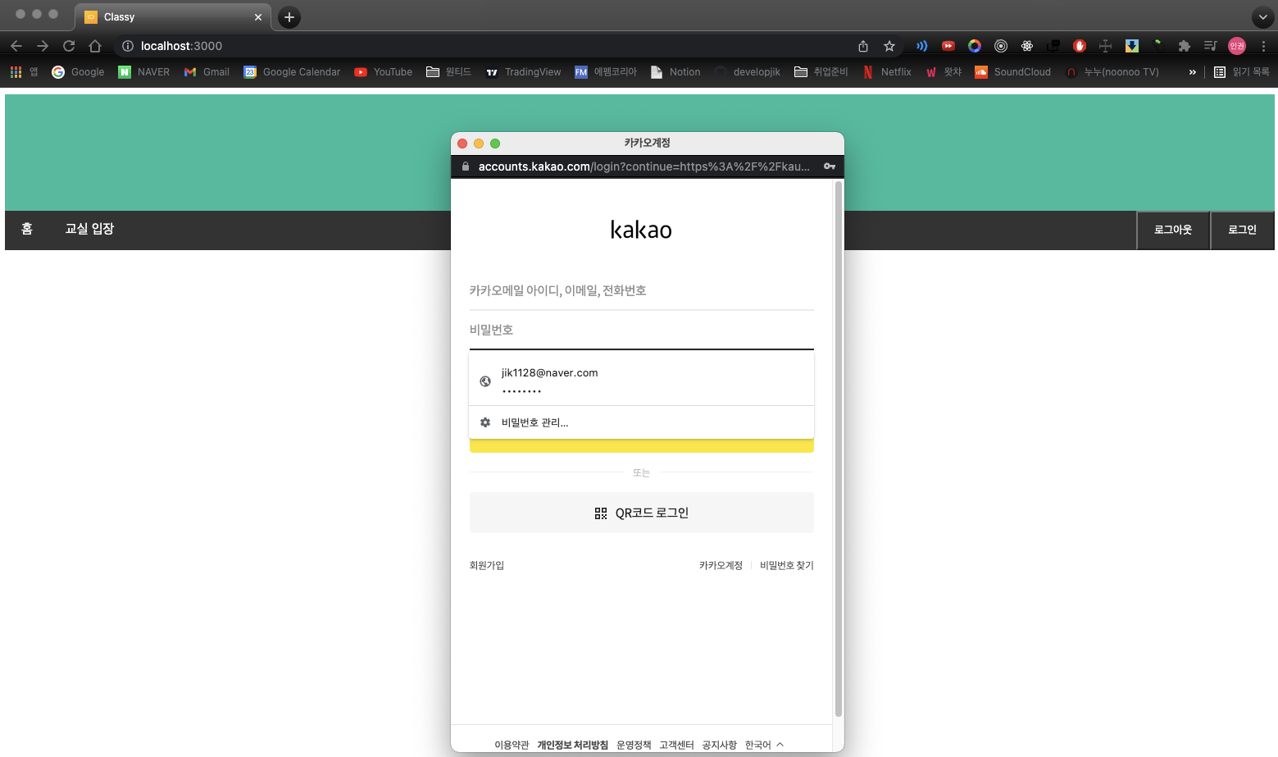Open the red stop-hand ad blocker extension
The image size is (1278, 757).
point(1080,46)
